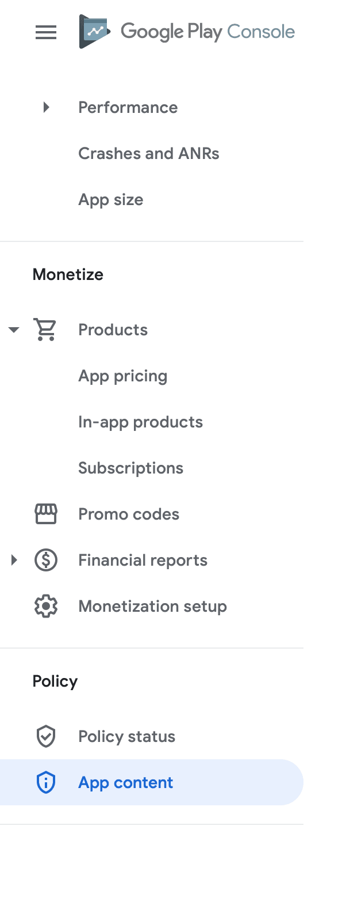Manage Subscriptions
Screen dimensions: 346x924
pos(130,468)
